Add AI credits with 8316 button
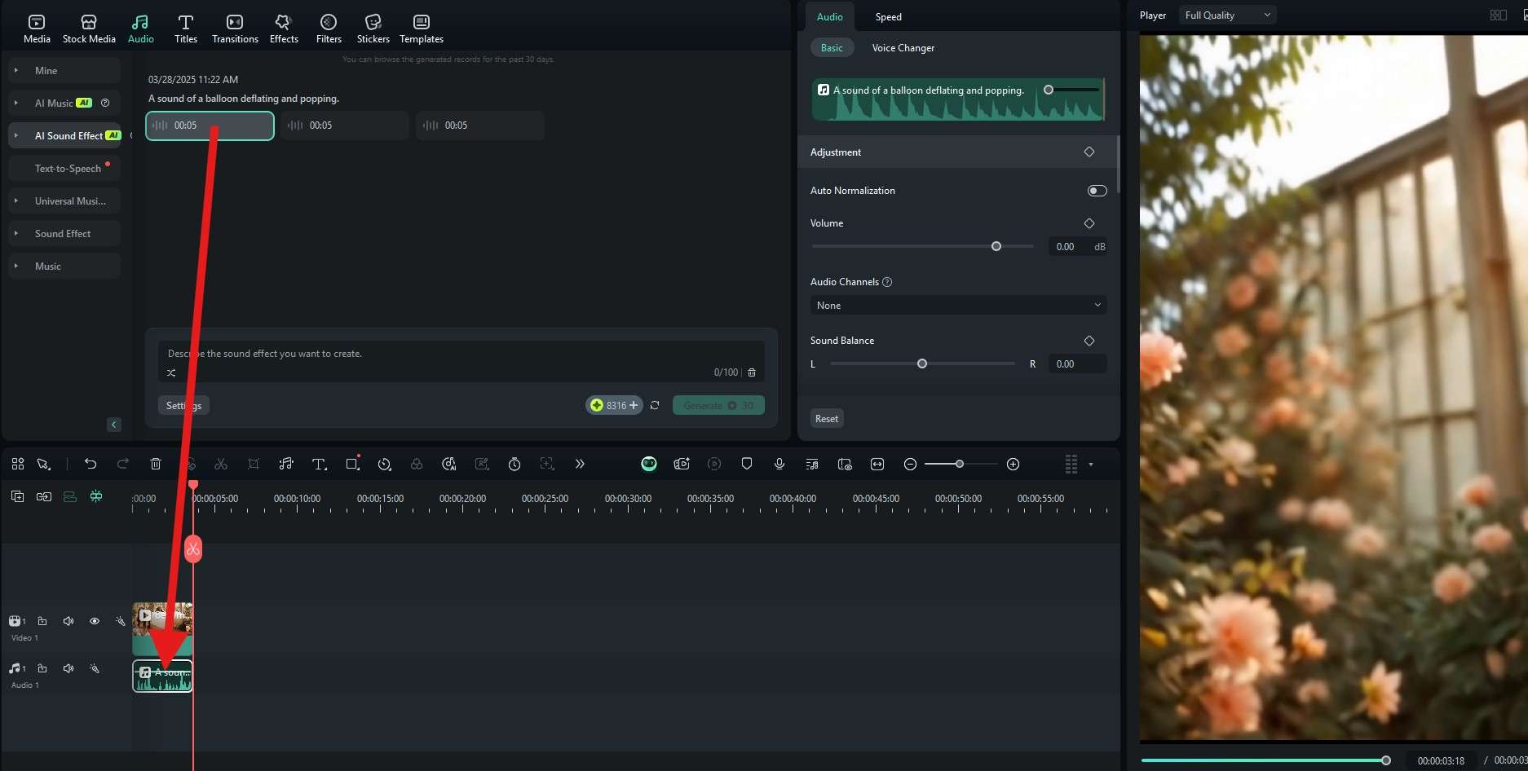The image size is (1528, 771). (615, 405)
